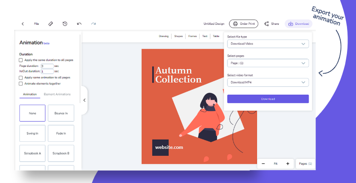The image size is (356, 183).
Task: Check Apply same animation to all pages
Action: pyautogui.click(x=20, y=78)
